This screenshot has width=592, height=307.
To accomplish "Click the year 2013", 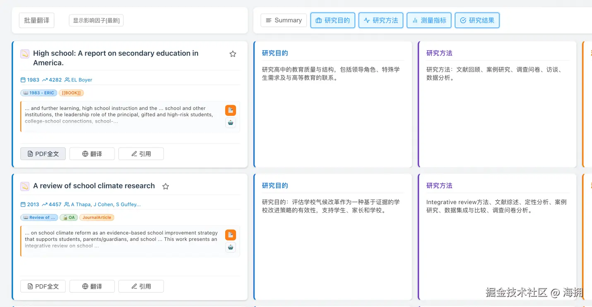I will click(33, 204).
